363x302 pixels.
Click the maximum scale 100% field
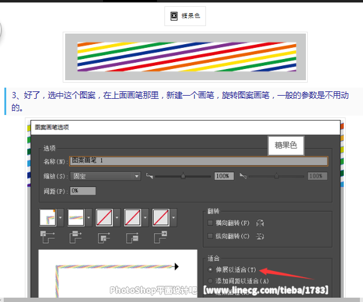pyautogui.click(x=317, y=176)
